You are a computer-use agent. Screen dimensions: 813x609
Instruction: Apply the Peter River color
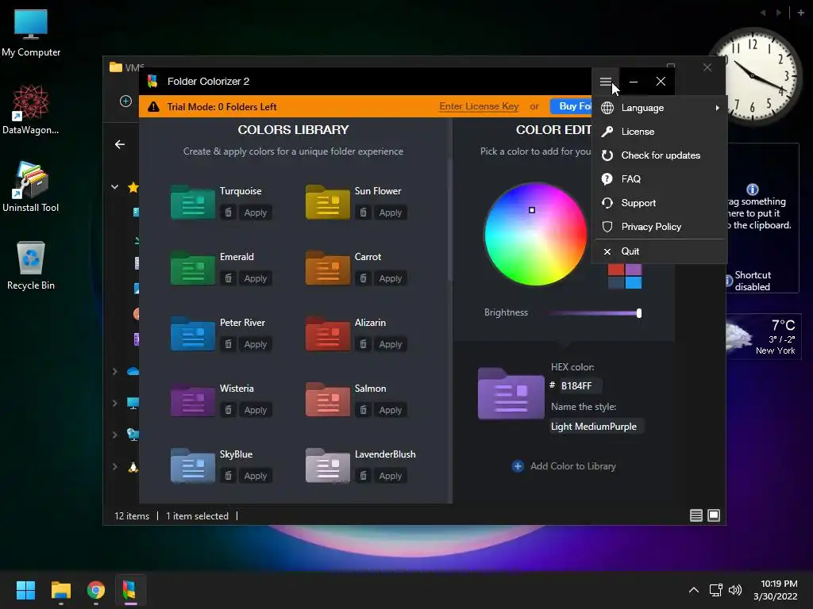pyautogui.click(x=256, y=344)
